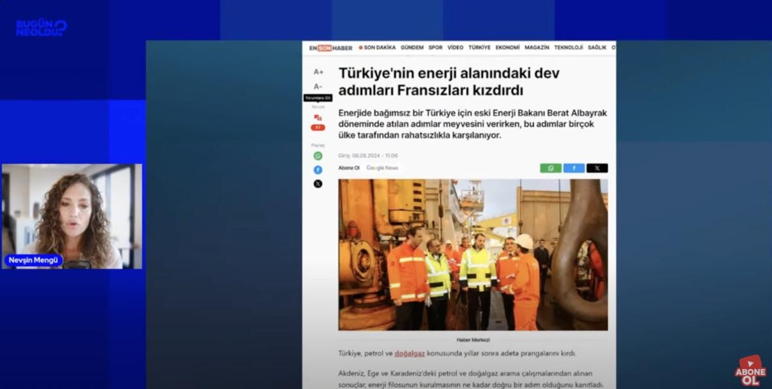This screenshot has width=772, height=389.
Task: Click the A- decrease font size icon
Action: click(x=318, y=86)
